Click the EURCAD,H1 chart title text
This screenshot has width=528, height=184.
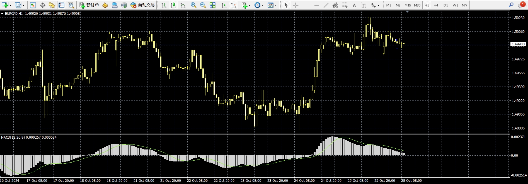pyautogui.click(x=14, y=13)
